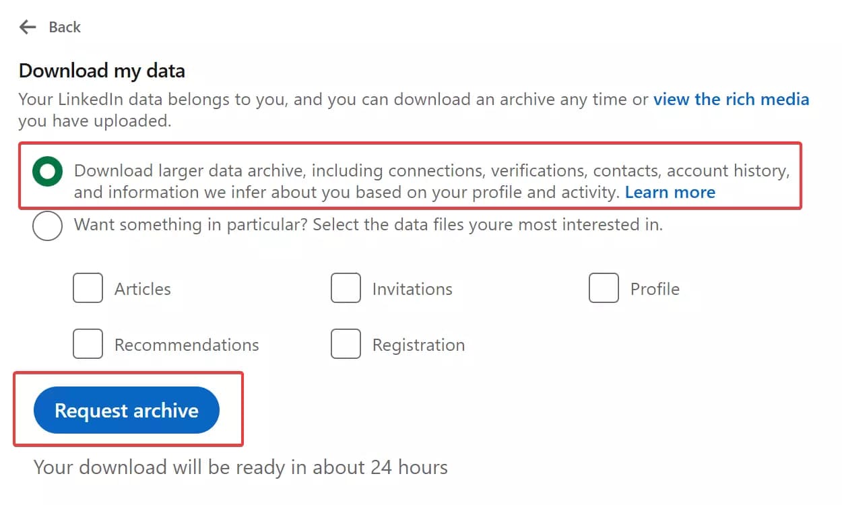Navigate back using the arrow icon
This screenshot has height=505, width=842.
(x=26, y=26)
